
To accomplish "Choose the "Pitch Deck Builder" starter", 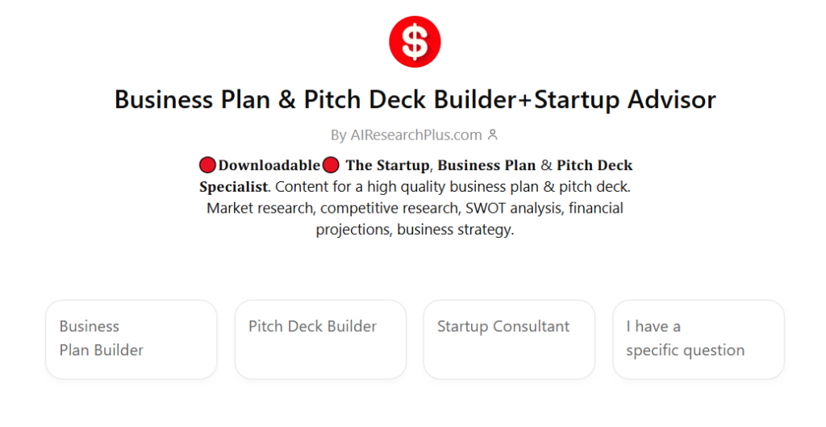I will coord(320,339).
